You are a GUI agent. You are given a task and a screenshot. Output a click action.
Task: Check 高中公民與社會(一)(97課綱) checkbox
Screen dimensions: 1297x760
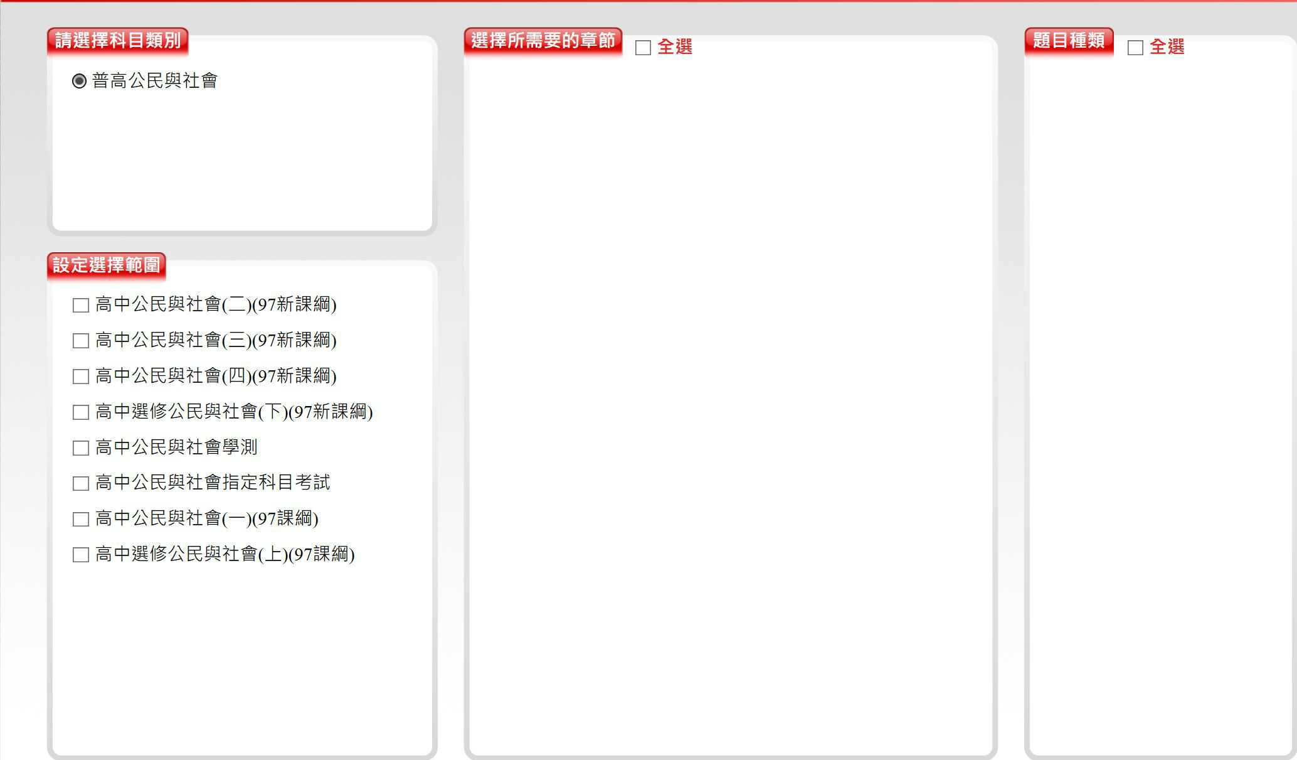(x=81, y=519)
